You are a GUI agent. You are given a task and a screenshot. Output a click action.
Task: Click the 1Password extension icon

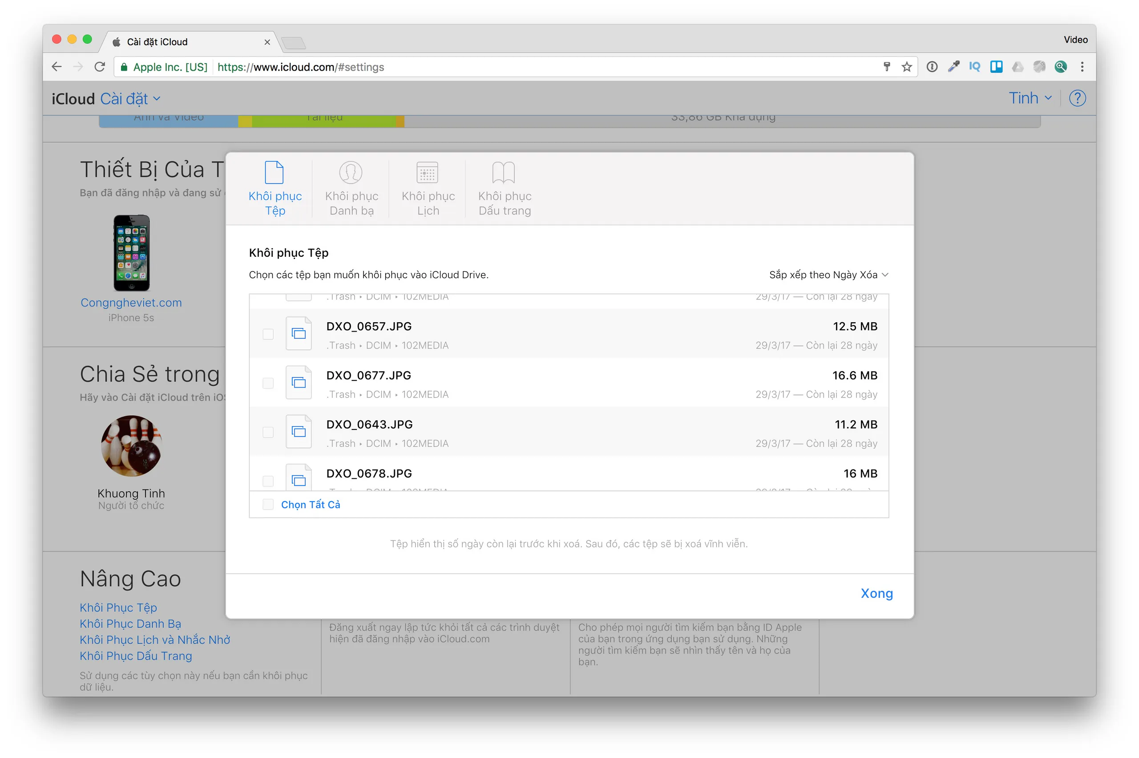click(932, 67)
